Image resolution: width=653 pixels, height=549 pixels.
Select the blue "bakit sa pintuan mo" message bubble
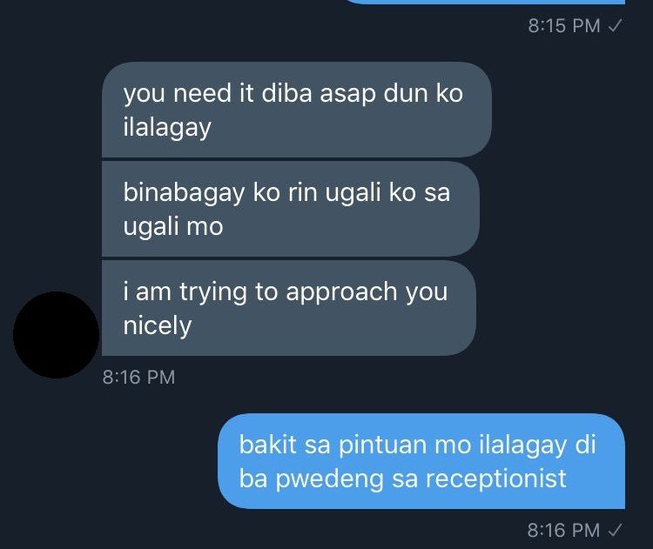point(421,461)
